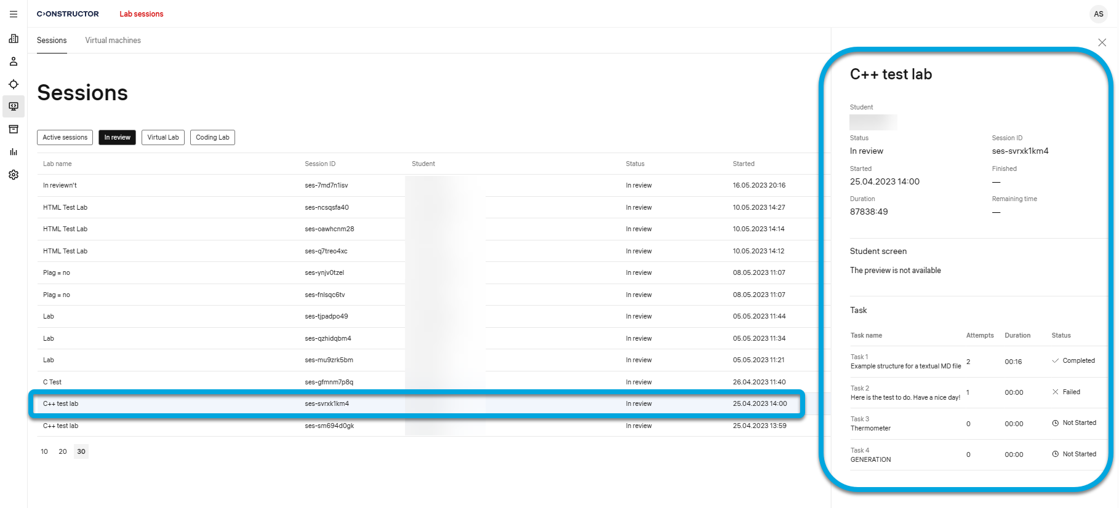Click the crosshair target sidebar icon
This screenshot has width=1119, height=508.
14,84
